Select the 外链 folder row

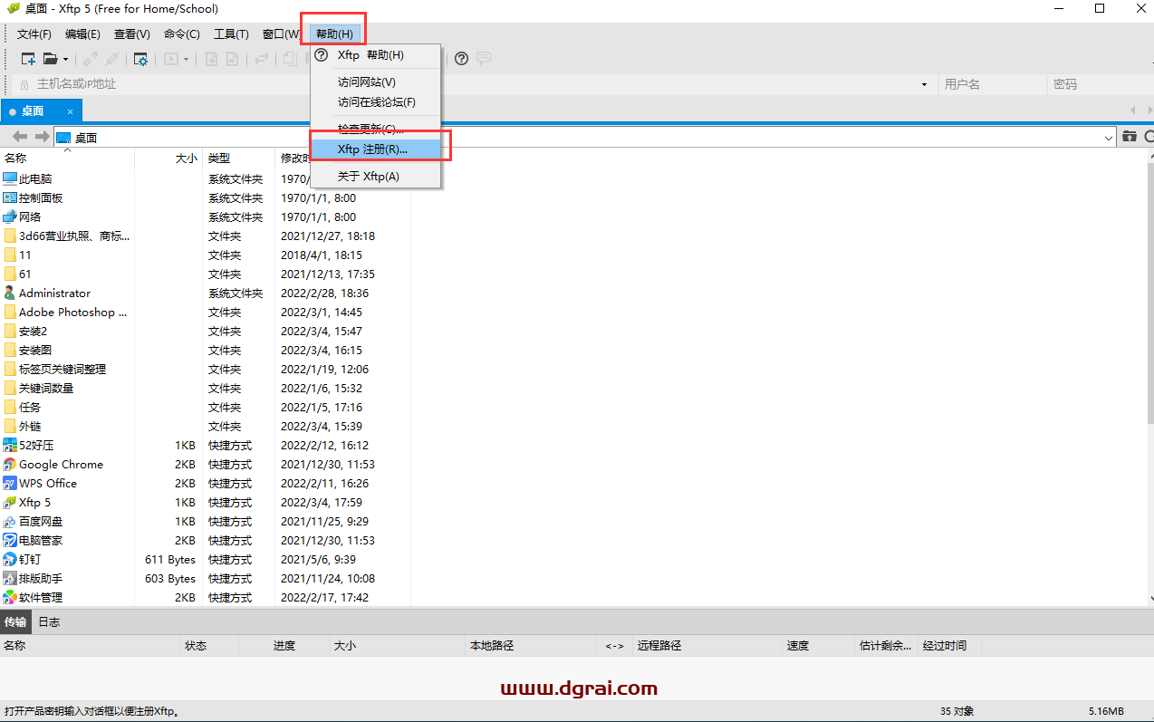coord(206,427)
